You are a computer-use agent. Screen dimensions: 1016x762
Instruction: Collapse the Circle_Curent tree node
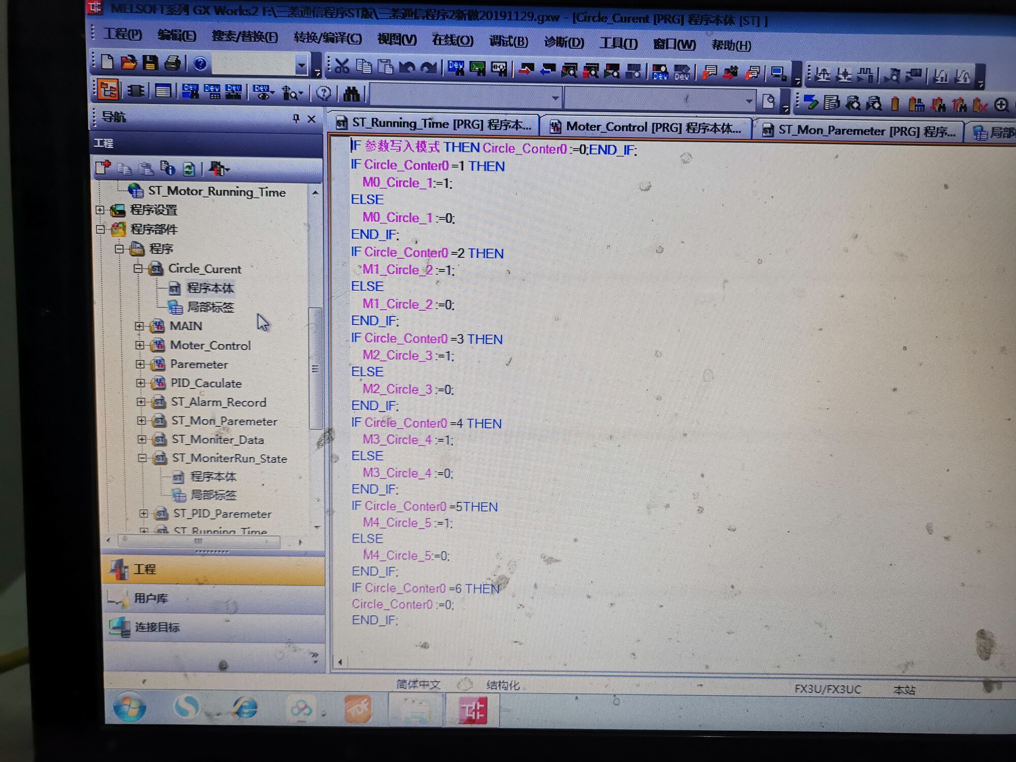click(138, 268)
